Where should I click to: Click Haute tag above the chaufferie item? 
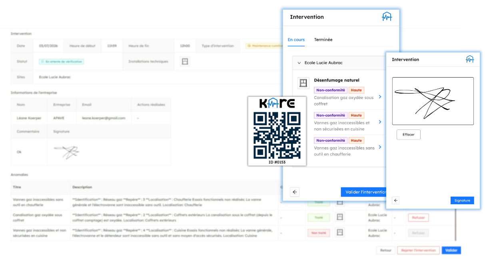click(x=356, y=141)
